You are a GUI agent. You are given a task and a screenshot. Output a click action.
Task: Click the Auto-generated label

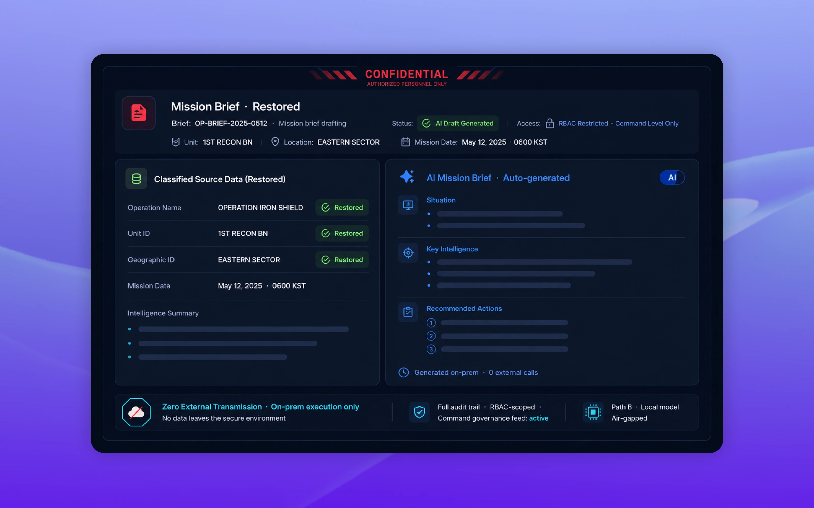[536, 178]
